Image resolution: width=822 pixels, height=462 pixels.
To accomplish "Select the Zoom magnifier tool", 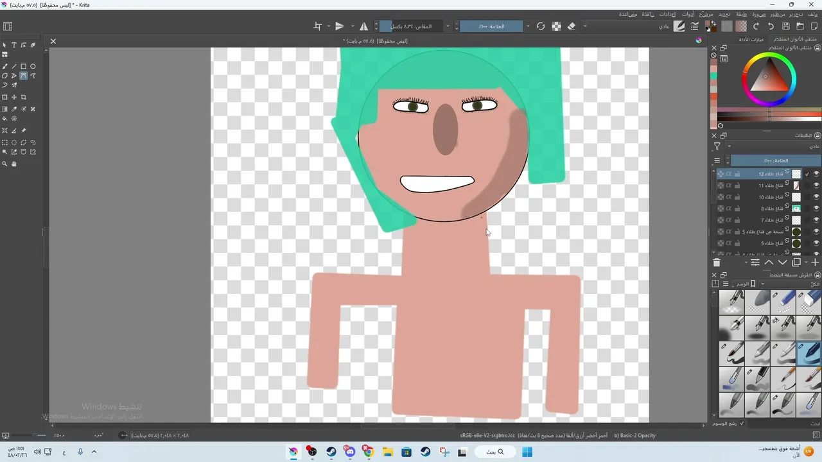I will tap(5, 164).
